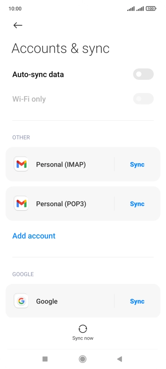Open the Personal (POP3) account entry
Viewport: 166px width, 369px height.
pos(60,204)
